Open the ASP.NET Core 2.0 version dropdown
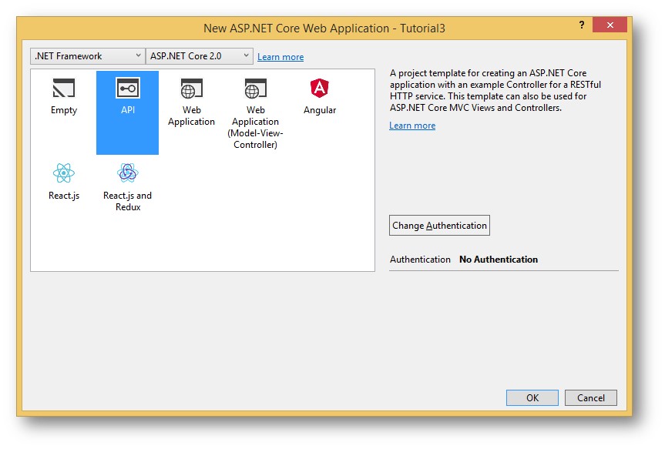This screenshot has width=665, height=449. (200, 56)
